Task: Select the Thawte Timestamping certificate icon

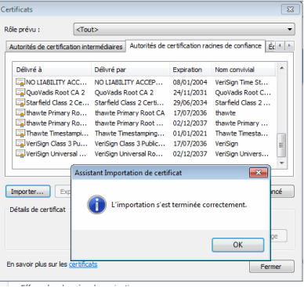Action: pyautogui.click(x=20, y=134)
